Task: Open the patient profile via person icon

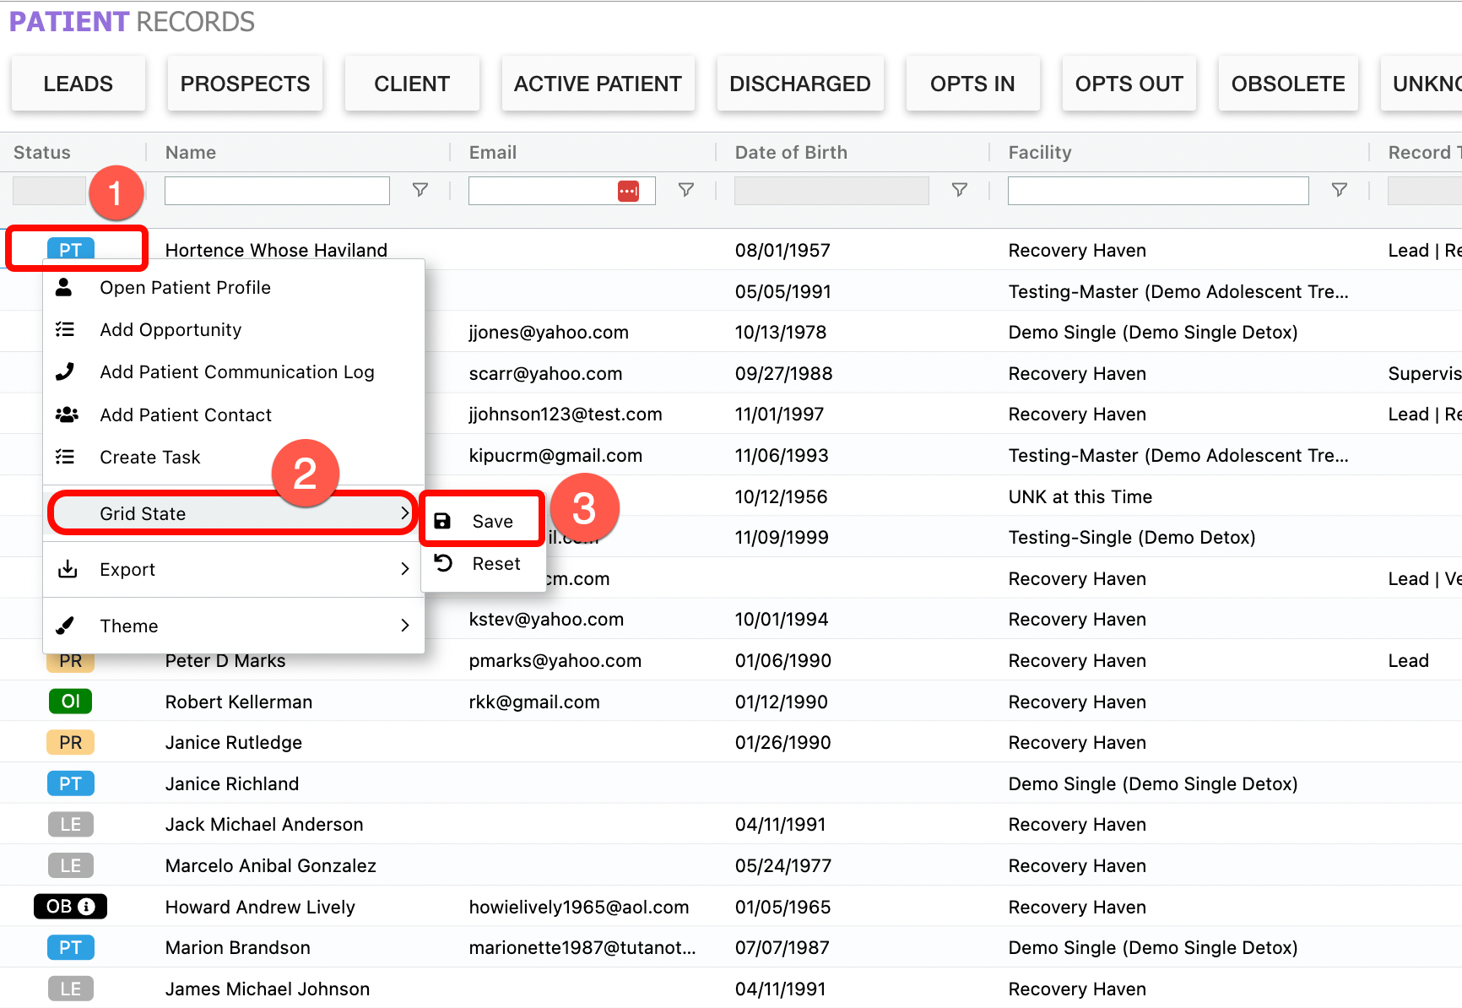Action: (66, 287)
